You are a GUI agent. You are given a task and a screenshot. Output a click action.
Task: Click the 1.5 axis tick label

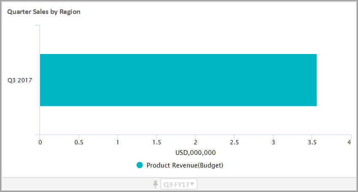point(156,142)
